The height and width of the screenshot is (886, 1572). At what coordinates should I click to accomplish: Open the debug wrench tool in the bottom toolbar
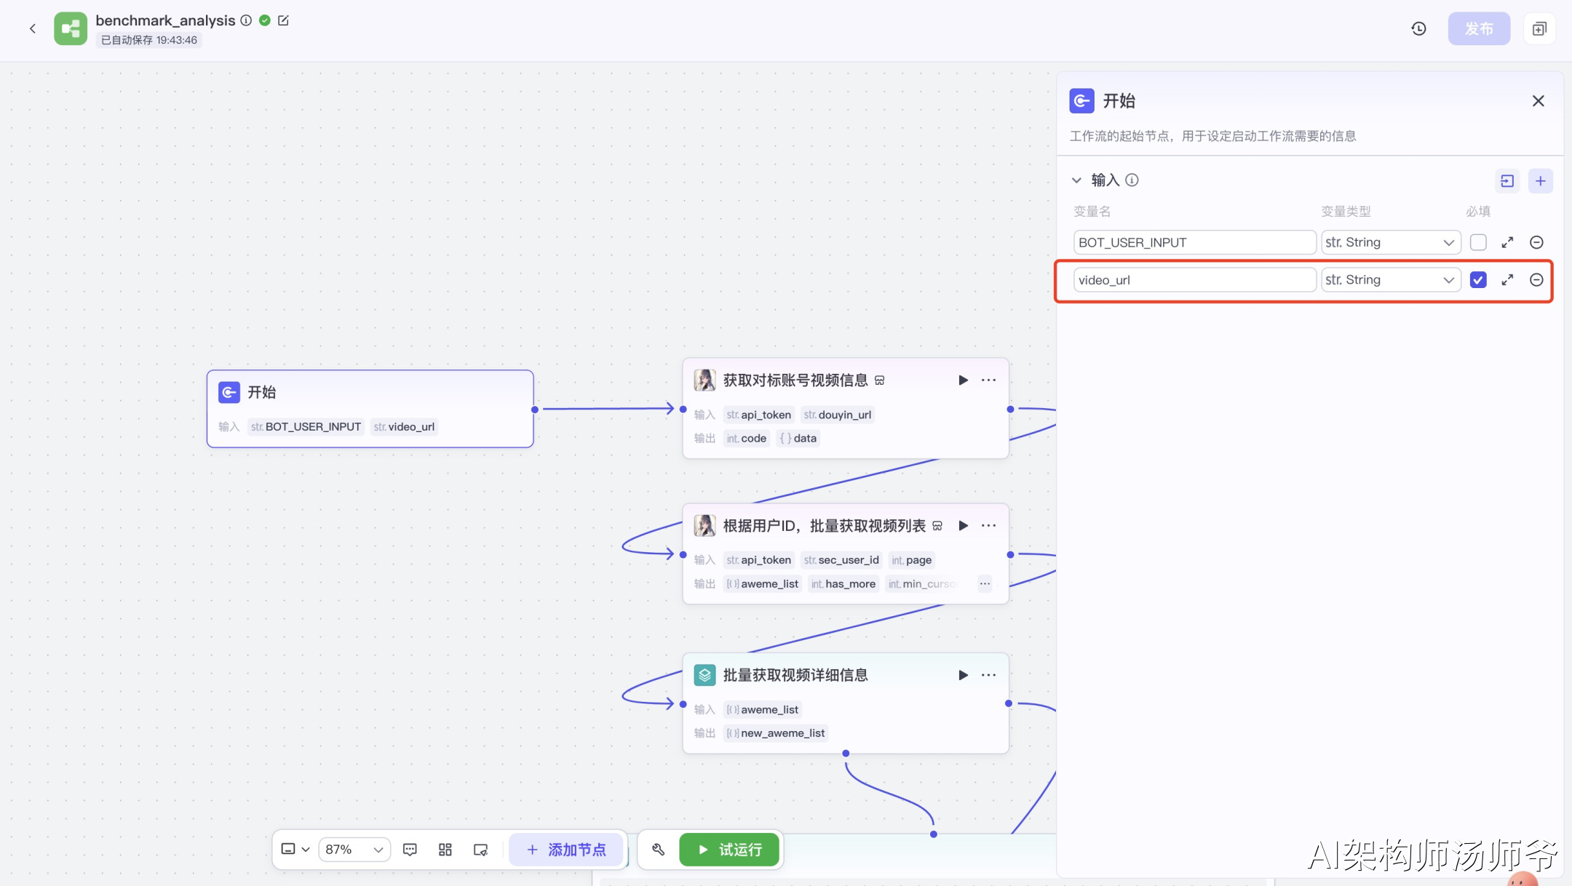point(658,849)
